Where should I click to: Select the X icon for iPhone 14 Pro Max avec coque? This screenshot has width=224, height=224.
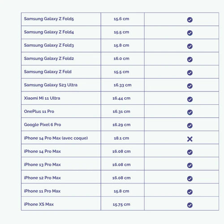pyautogui.click(x=190, y=139)
